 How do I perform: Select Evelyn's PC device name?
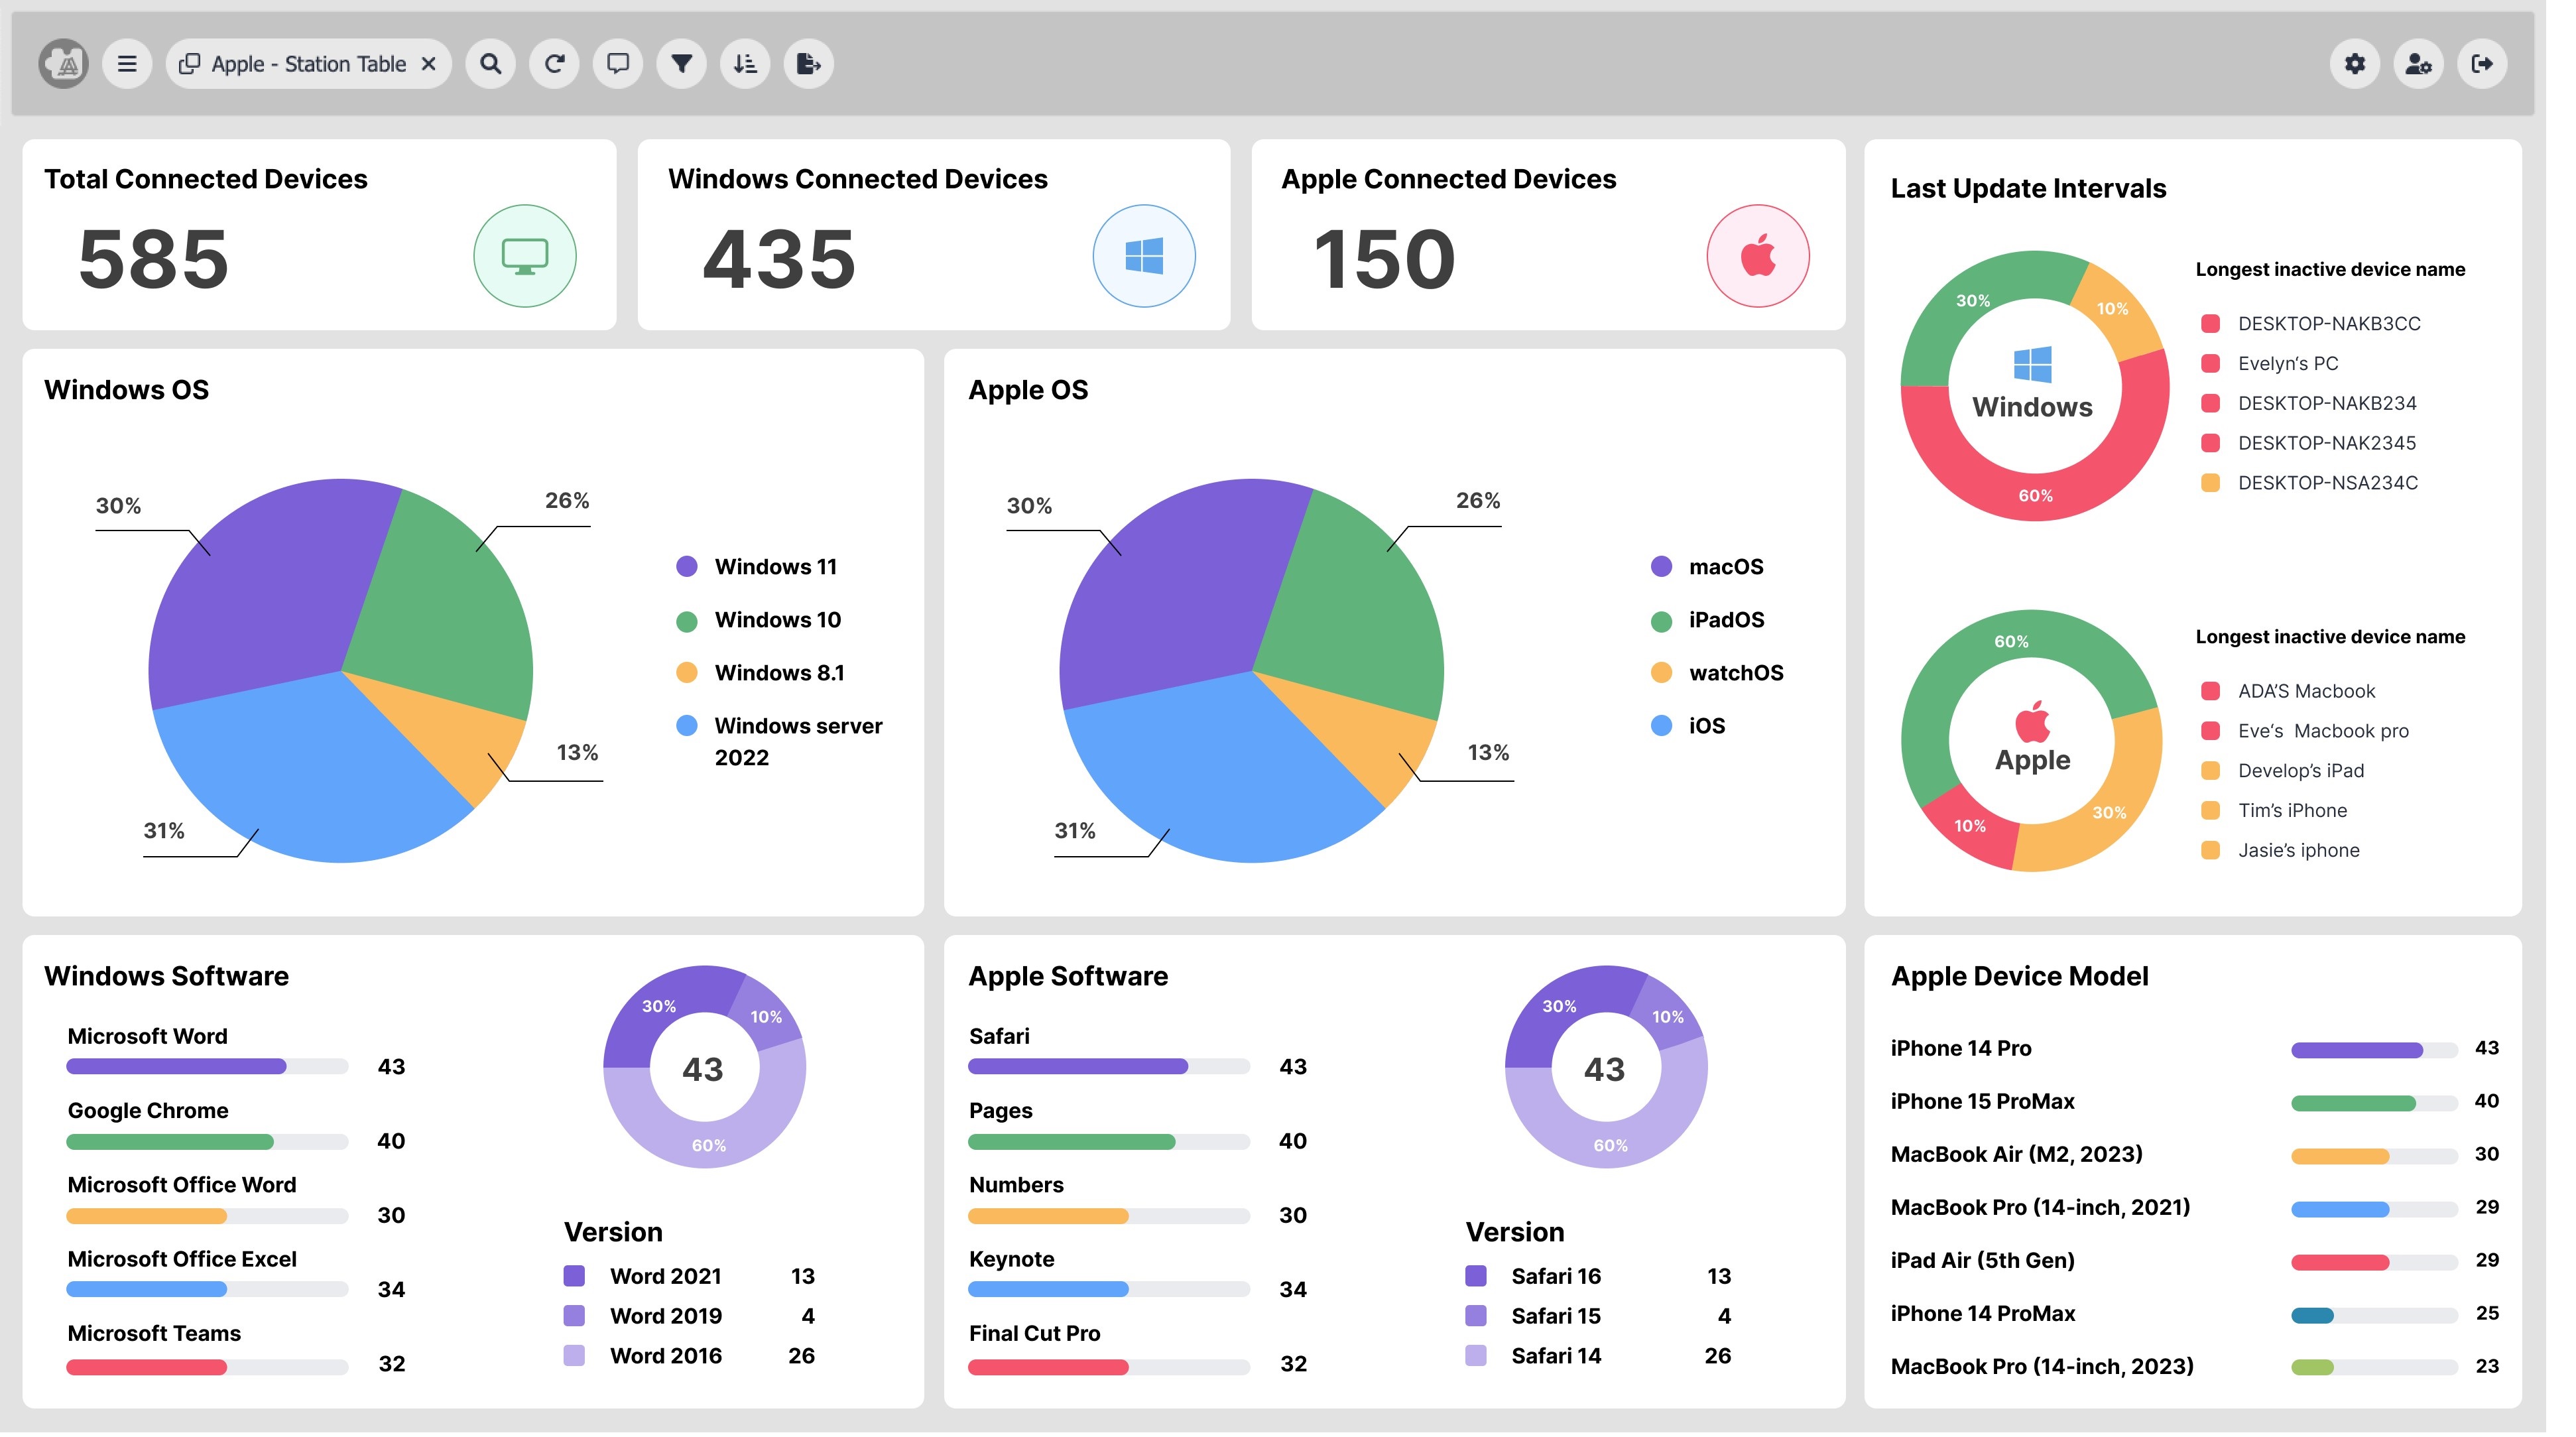(2288, 364)
